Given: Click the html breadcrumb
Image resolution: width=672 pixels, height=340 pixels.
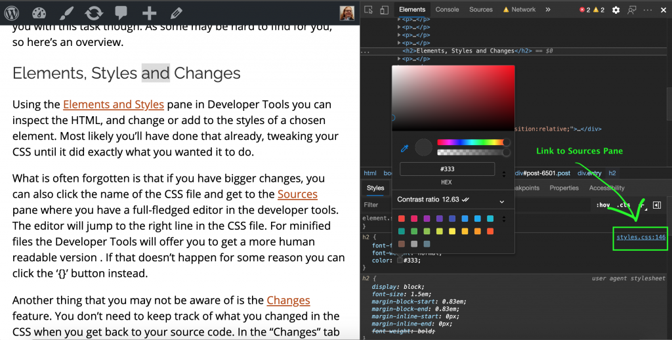Looking at the screenshot, I should pos(370,173).
